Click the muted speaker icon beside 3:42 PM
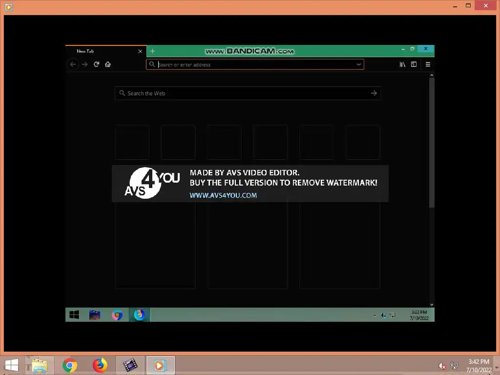 (442, 366)
